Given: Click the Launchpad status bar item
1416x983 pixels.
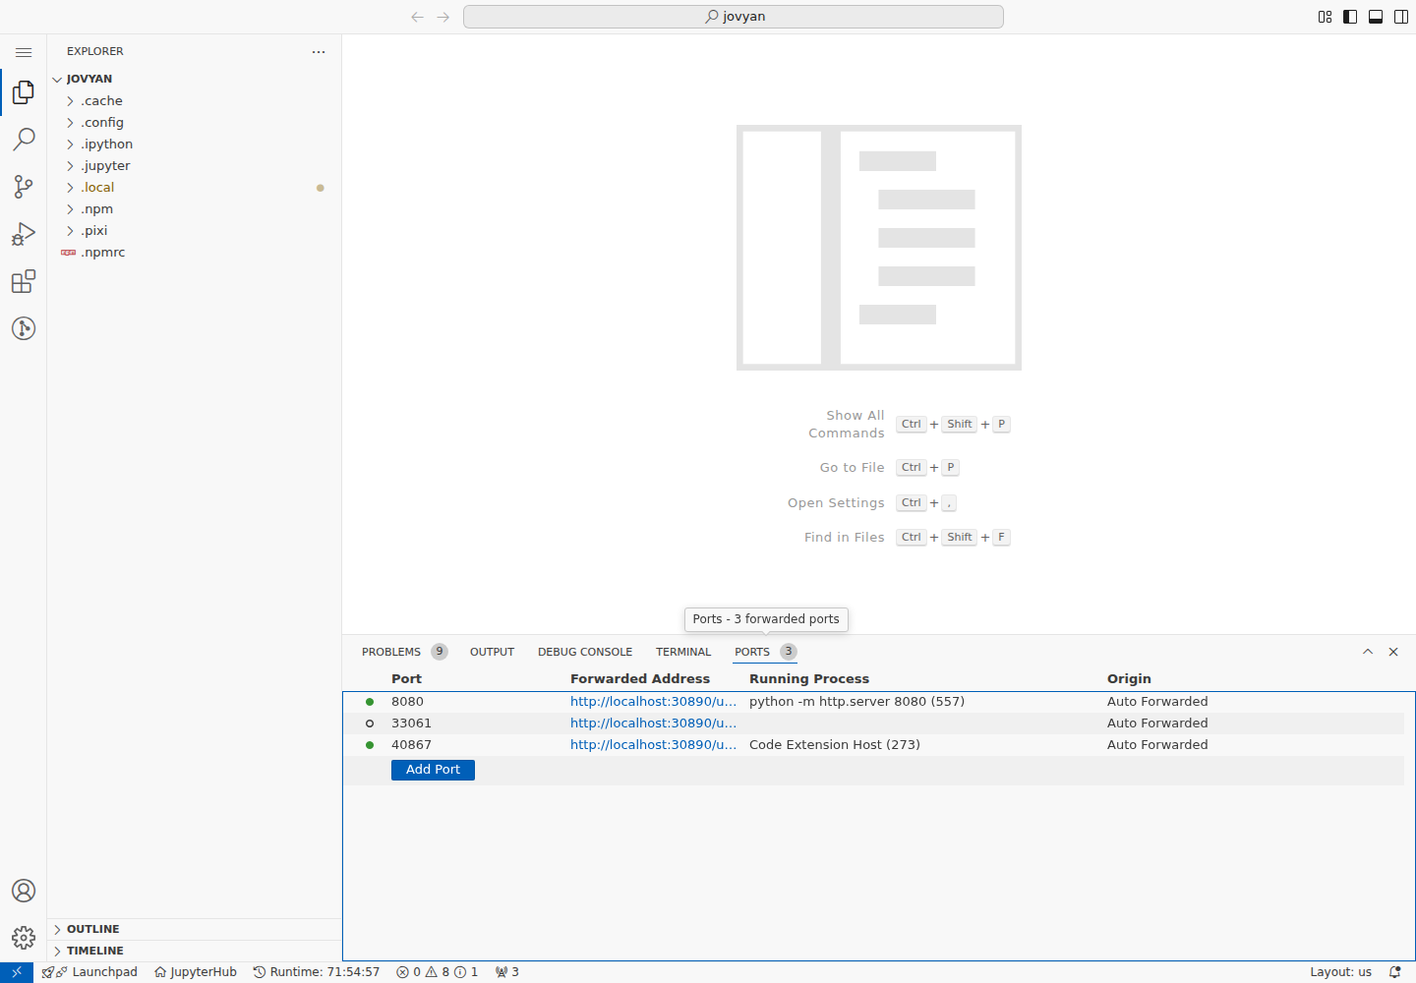Looking at the screenshot, I should (89, 972).
